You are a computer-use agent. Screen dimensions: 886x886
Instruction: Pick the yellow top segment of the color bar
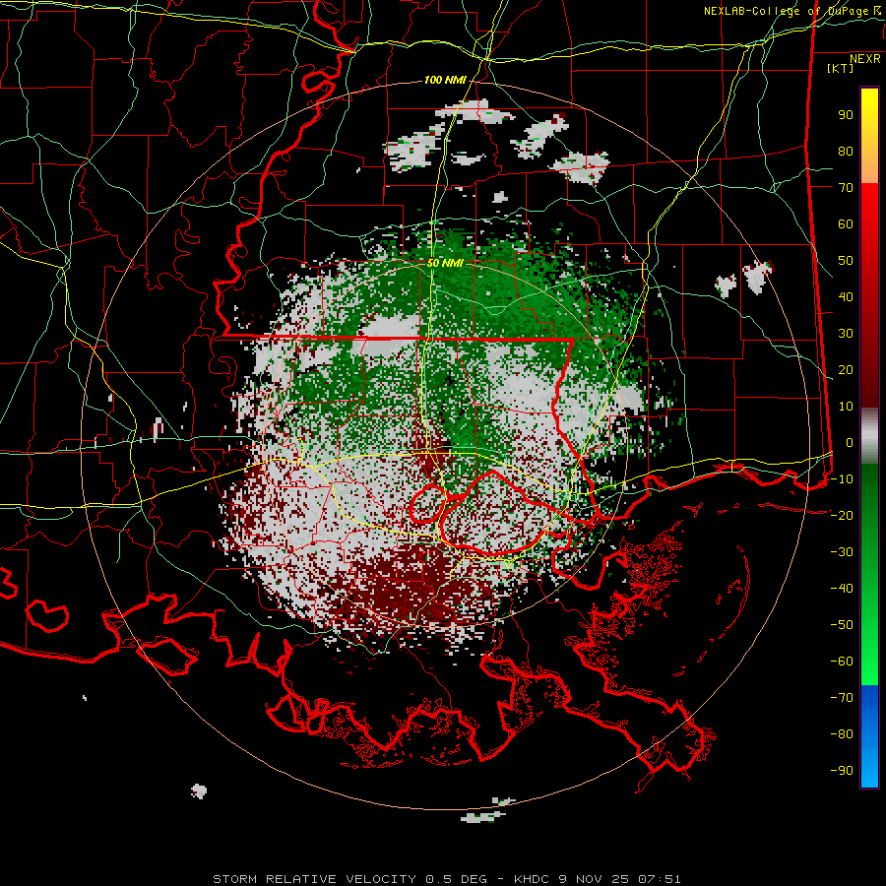[x=869, y=136]
